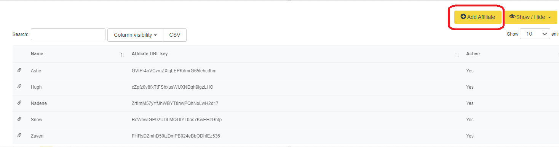Select the Hugh affiliate row
This screenshot has width=559, height=147.
click(x=286, y=87)
